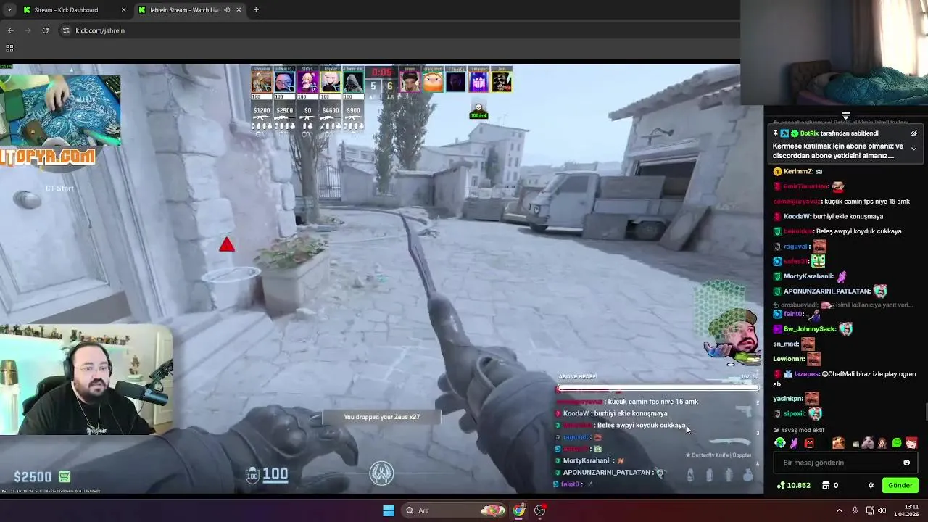Click the microphone tray icon
The height and width of the screenshot is (522, 928).
[x=855, y=510]
